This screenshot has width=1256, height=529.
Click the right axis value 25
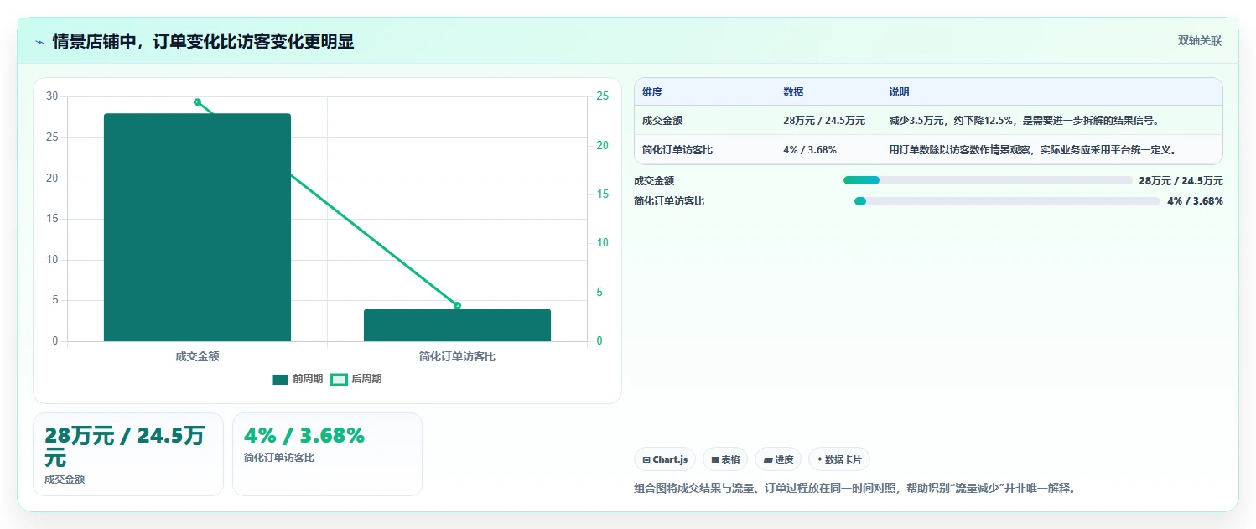pyautogui.click(x=602, y=96)
